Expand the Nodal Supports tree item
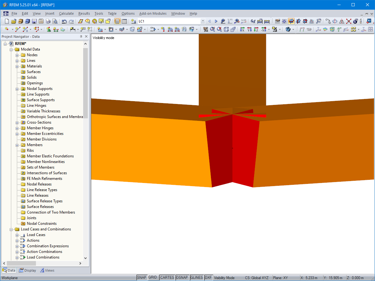This screenshot has width=375, height=281. tap(17, 89)
